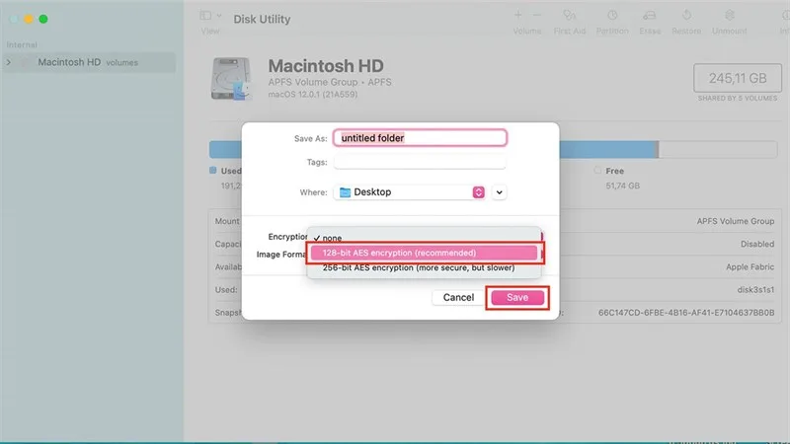Select Macintosh HD in the sidebar
790x444 pixels.
pos(89,62)
